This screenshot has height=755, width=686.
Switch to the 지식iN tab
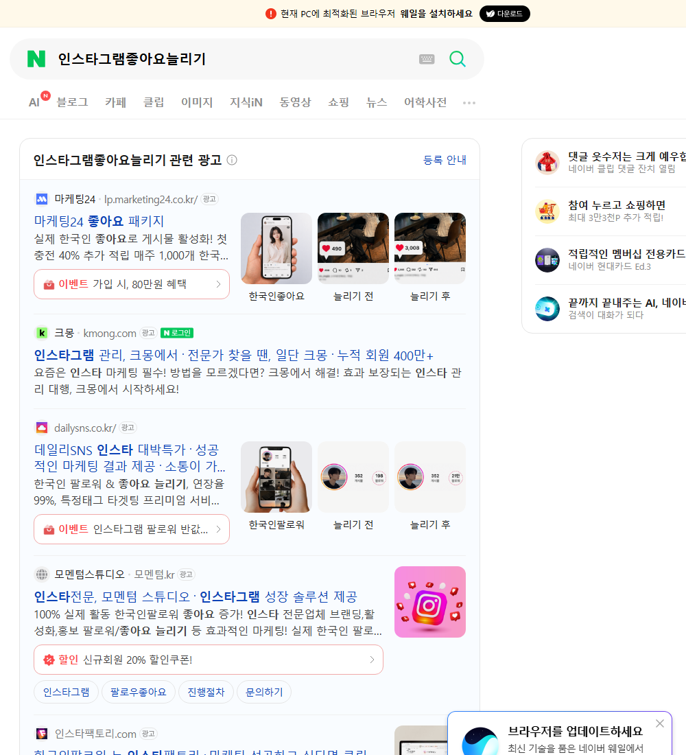coord(246,102)
